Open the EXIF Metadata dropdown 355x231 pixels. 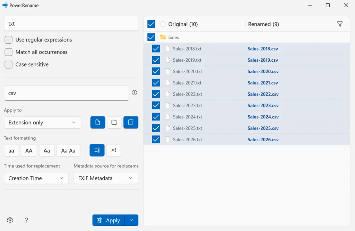[x=106, y=178]
